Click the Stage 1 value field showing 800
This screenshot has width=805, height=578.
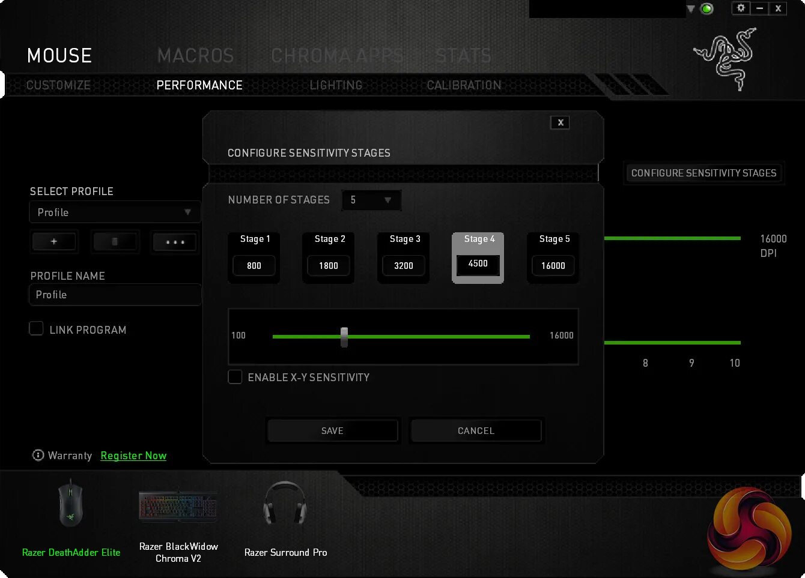click(x=254, y=265)
